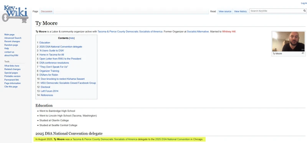Open Advanced Search sidebar link
The image size is (307, 143).
[x=13, y=38]
